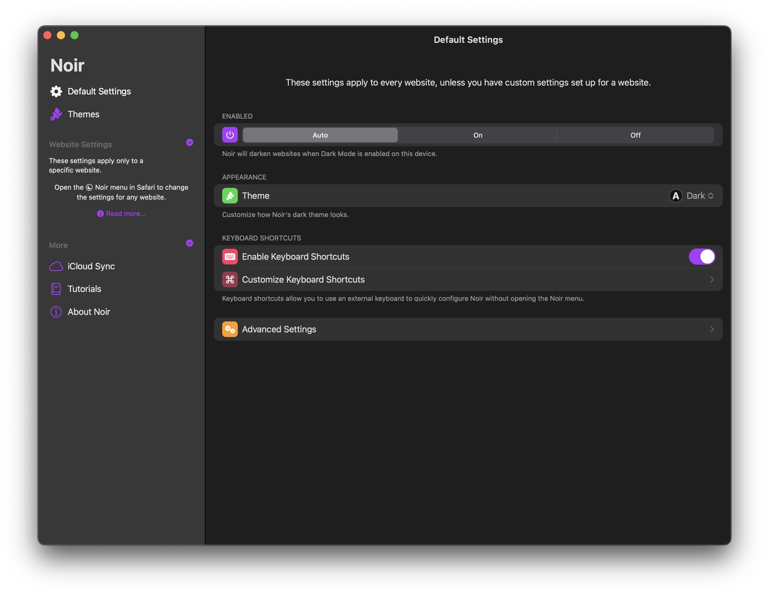Open Customize Keyboard Shortcuts via its chevron
The image size is (769, 595).
click(x=711, y=280)
